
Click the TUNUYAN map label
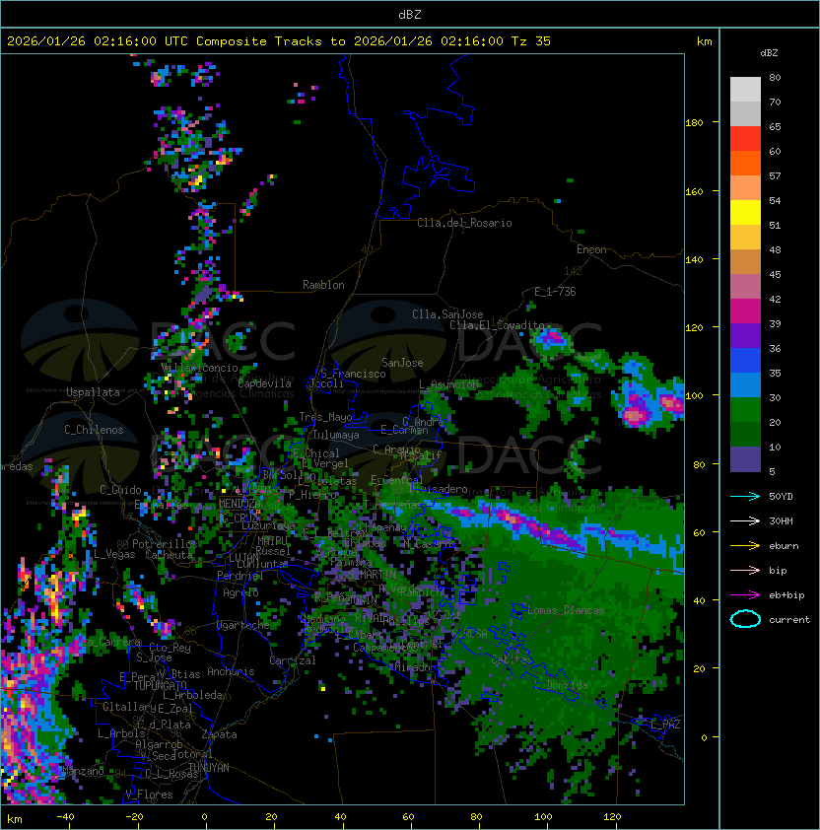[x=209, y=768]
